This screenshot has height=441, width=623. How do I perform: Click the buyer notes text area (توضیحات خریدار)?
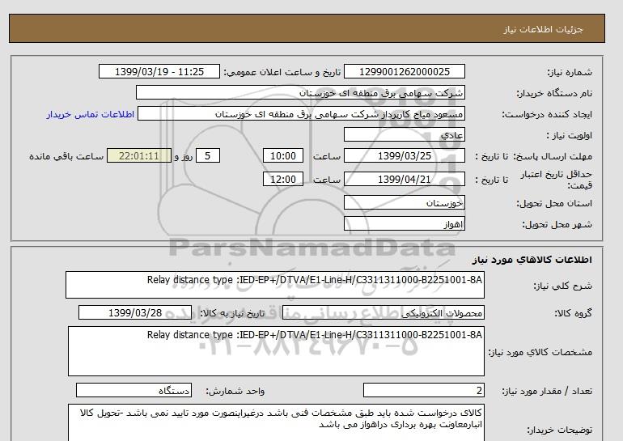point(276,422)
